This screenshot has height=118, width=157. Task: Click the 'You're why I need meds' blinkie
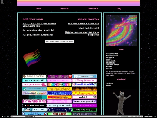tap(60, 105)
